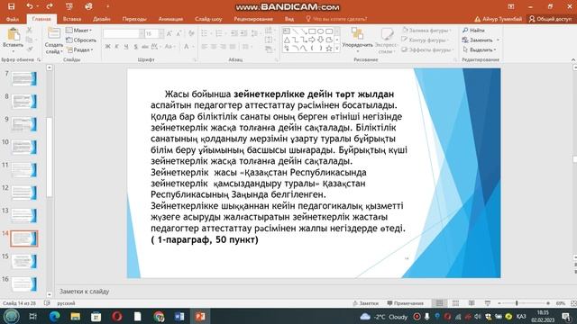Open spell check icon in status bar
This screenshot has width=577, height=324.
pyautogui.click(x=47, y=303)
